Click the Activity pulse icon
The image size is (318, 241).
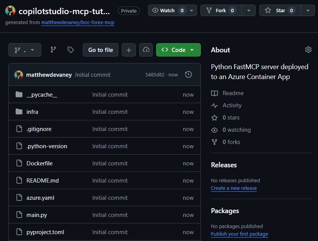(215, 105)
